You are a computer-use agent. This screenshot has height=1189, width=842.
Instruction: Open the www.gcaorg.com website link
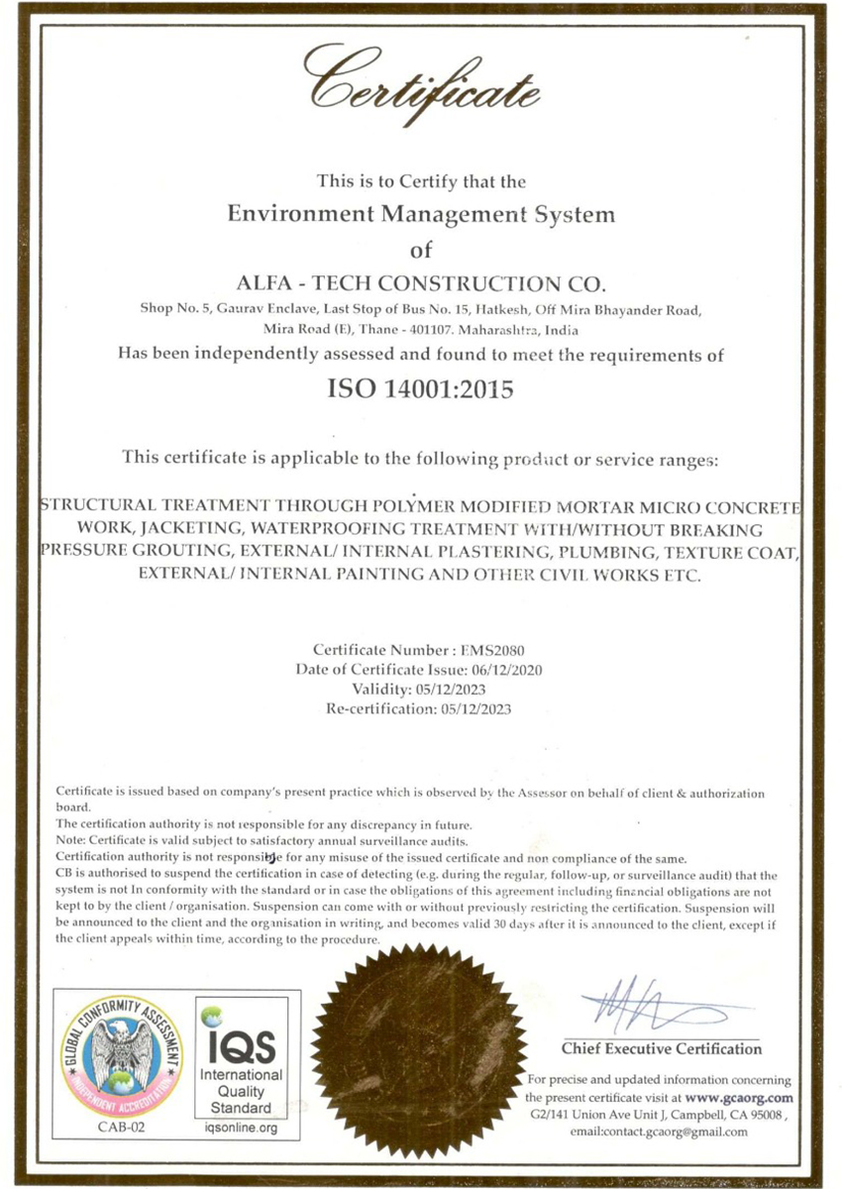(x=738, y=1098)
